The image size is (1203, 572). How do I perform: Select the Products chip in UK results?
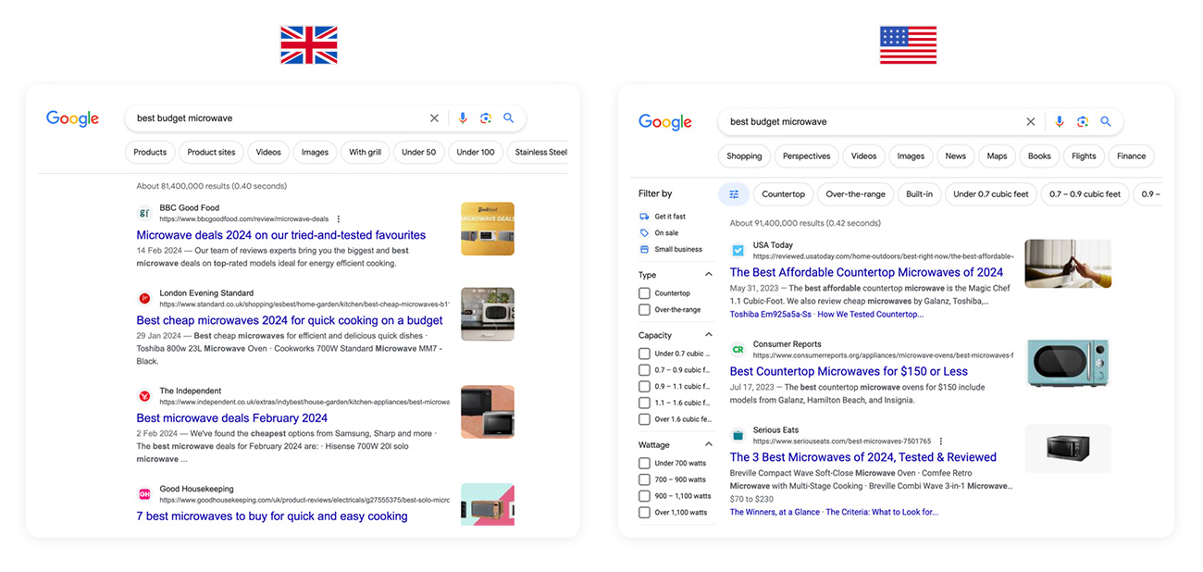click(x=150, y=153)
